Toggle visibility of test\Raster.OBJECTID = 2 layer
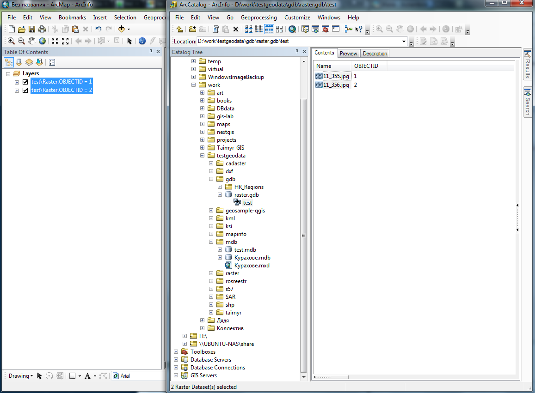535x393 pixels. pos(25,91)
